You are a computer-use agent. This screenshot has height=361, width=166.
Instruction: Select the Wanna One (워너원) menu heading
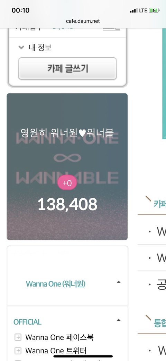55,284
